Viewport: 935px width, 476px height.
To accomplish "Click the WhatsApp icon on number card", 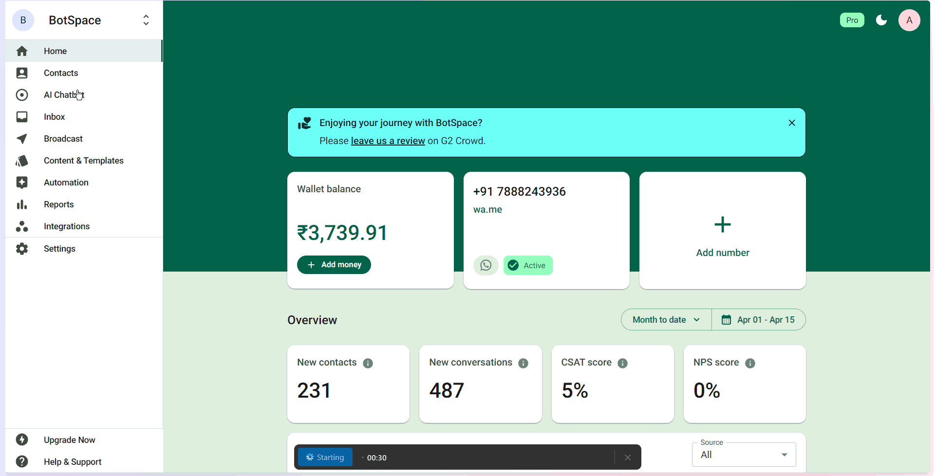I will point(486,265).
